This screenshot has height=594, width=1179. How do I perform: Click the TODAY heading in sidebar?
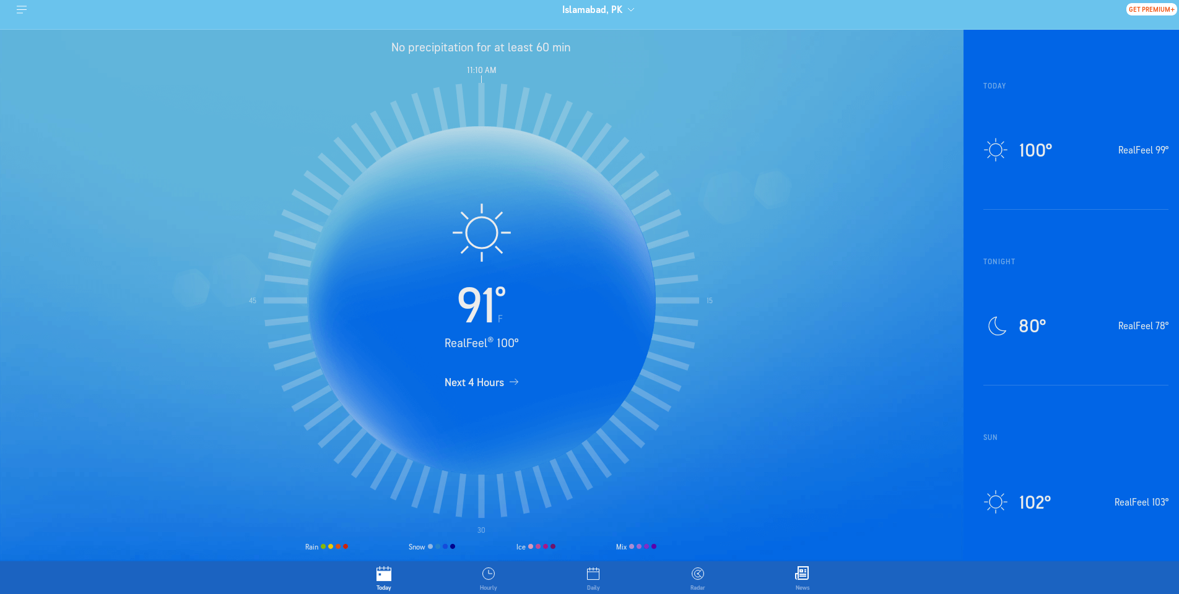994,86
